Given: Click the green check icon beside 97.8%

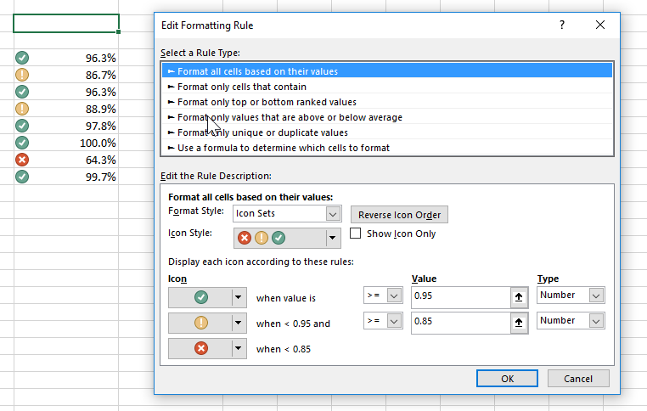Looking at the screenshot, I should pos(22,126).
